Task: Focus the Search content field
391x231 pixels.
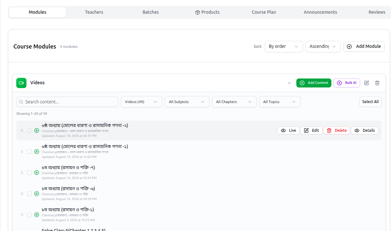Action: tap(67, 102)
